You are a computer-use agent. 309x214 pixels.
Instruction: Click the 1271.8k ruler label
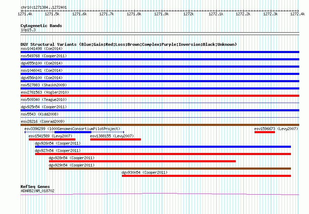click(x=134, y=14)
